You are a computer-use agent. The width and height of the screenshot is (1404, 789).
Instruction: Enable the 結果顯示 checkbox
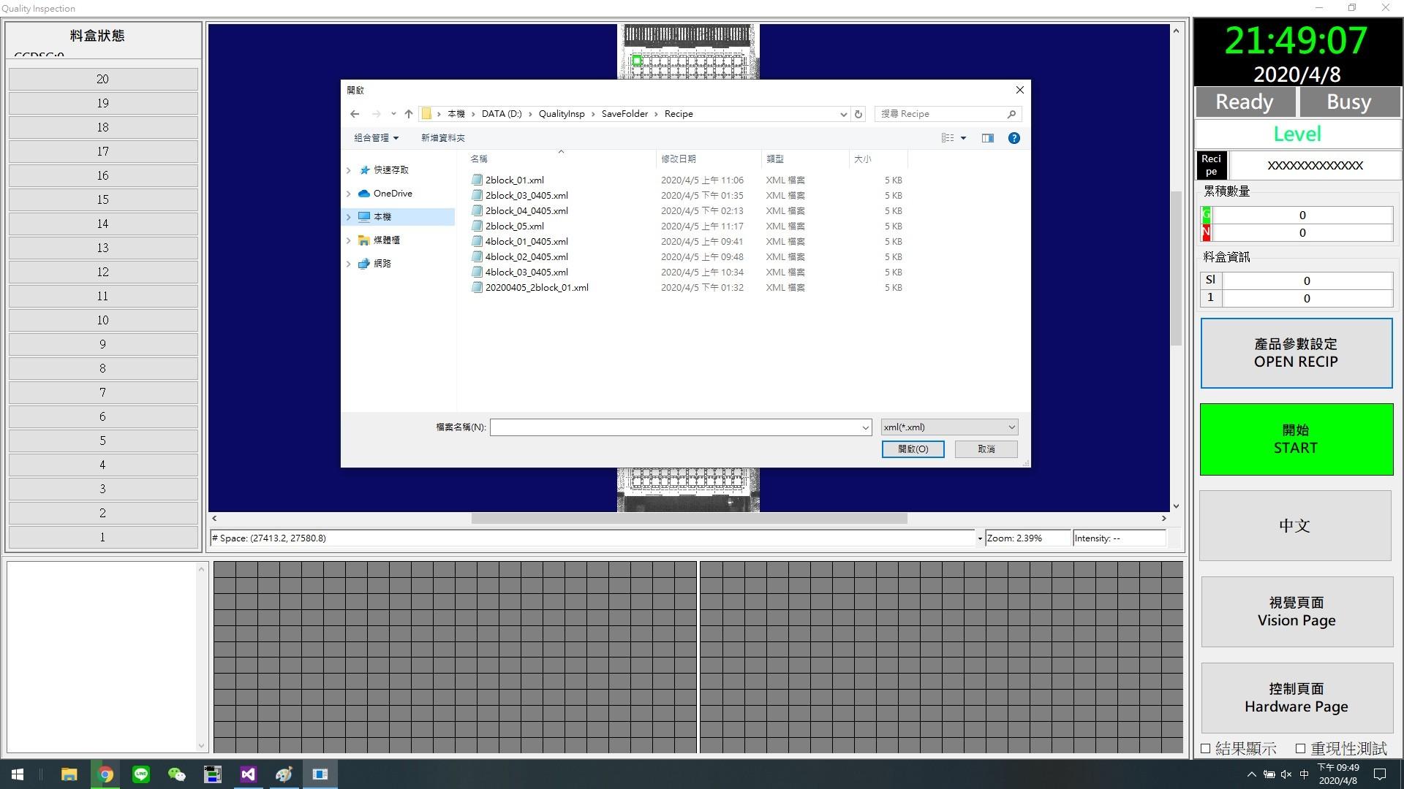[x=1206, y=748]
